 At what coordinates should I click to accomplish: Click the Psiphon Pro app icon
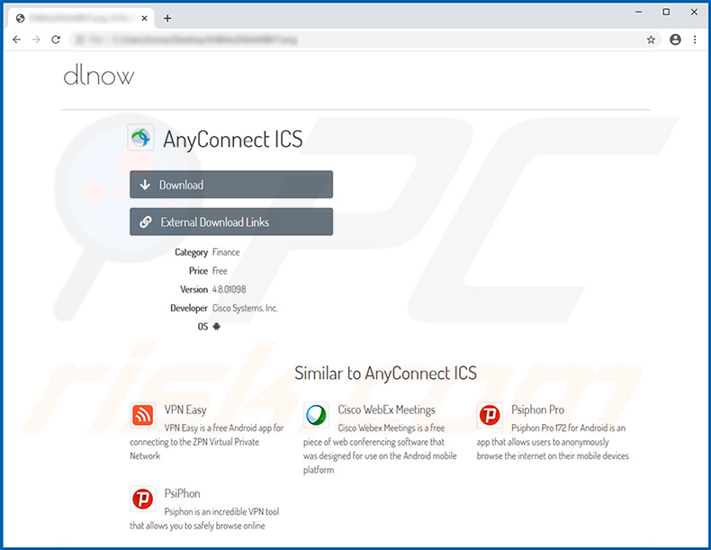[490, 415]
